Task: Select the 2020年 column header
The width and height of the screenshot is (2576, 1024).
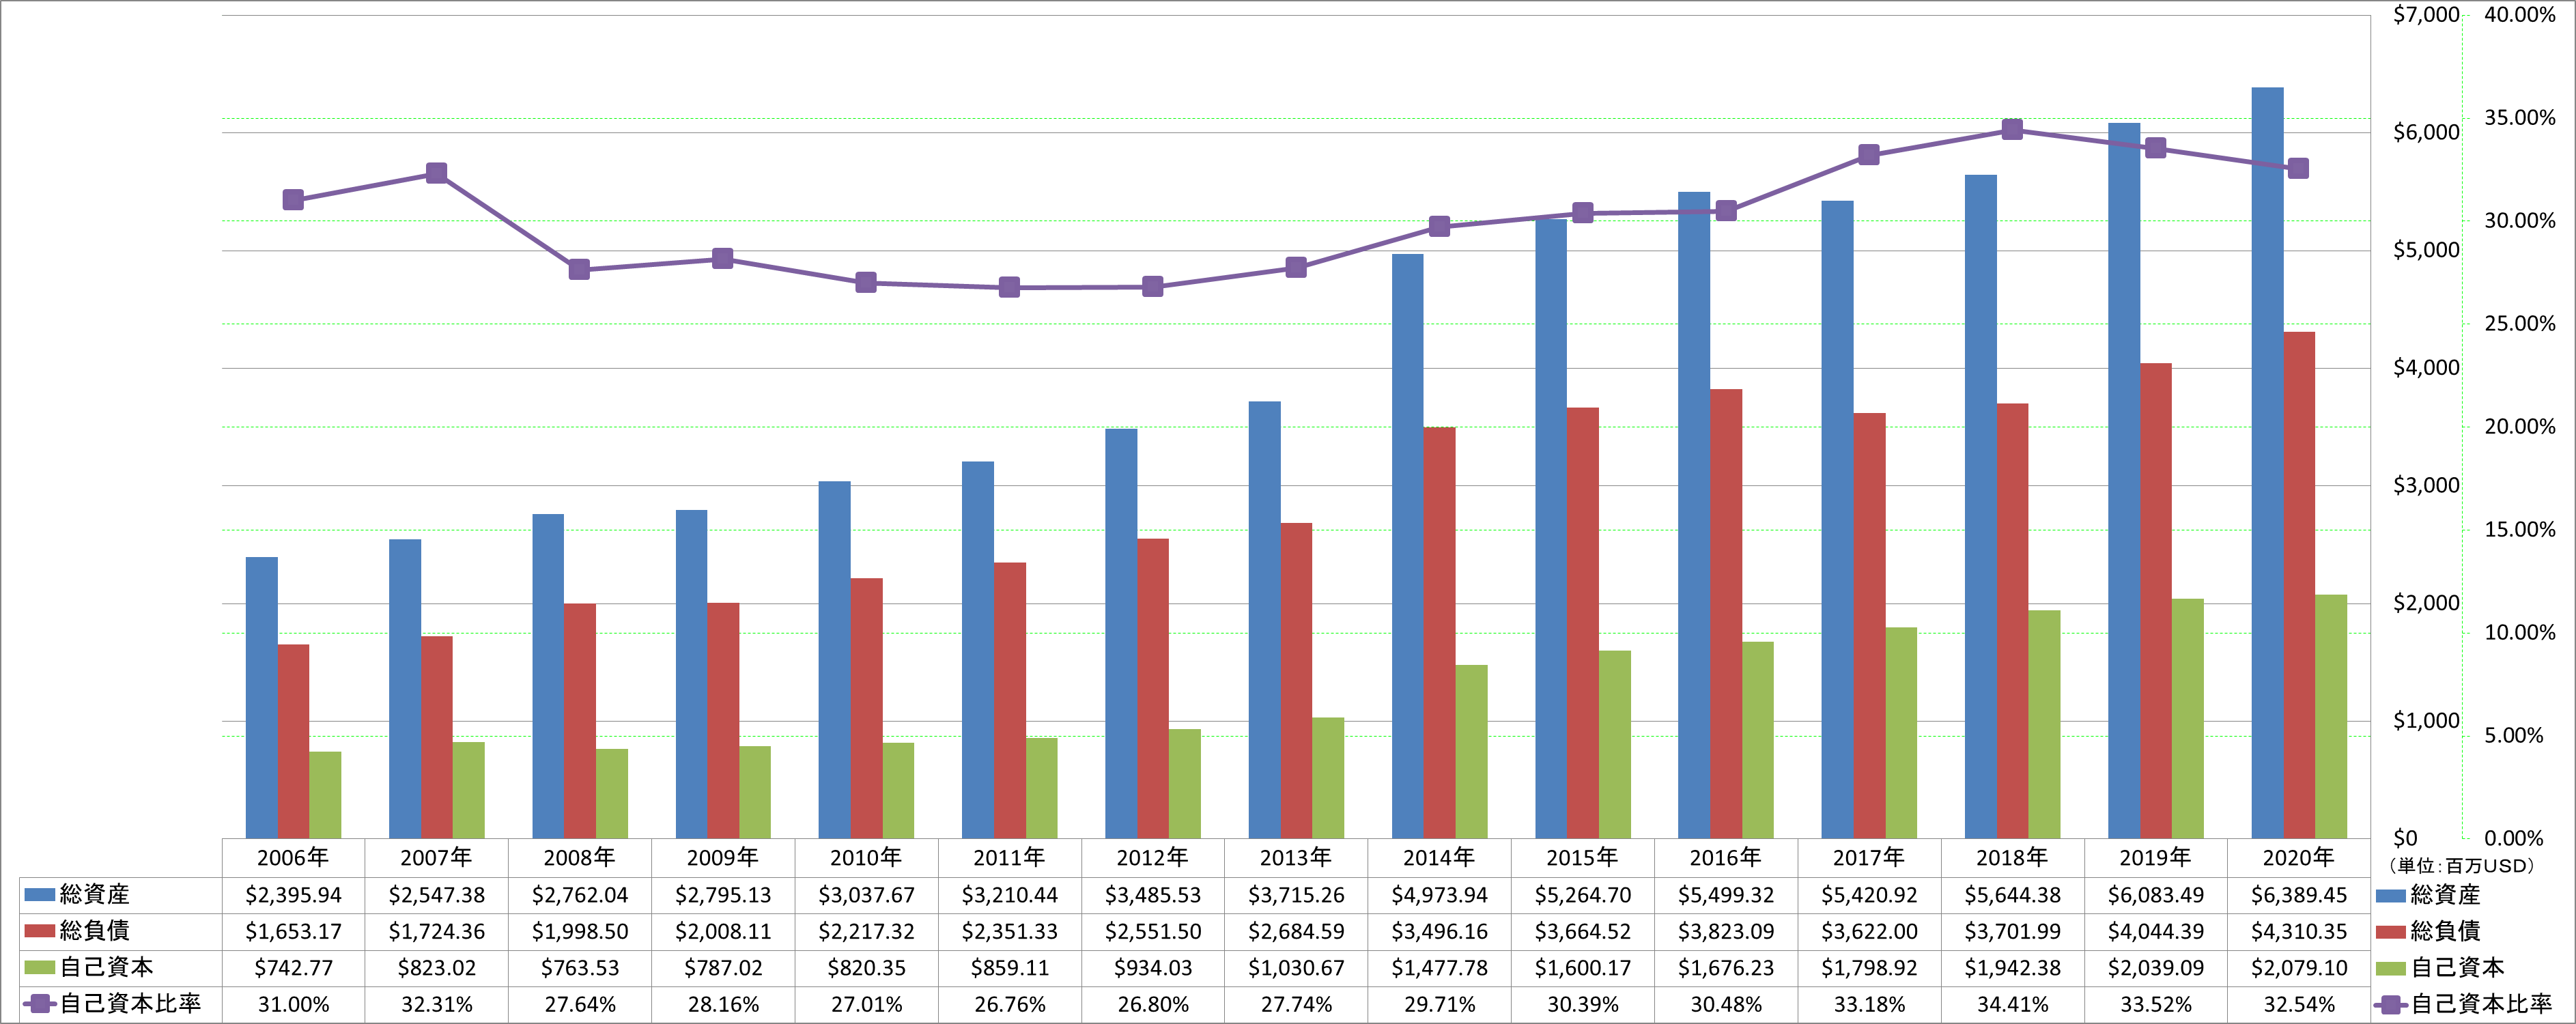Action: click(2299, 858)
